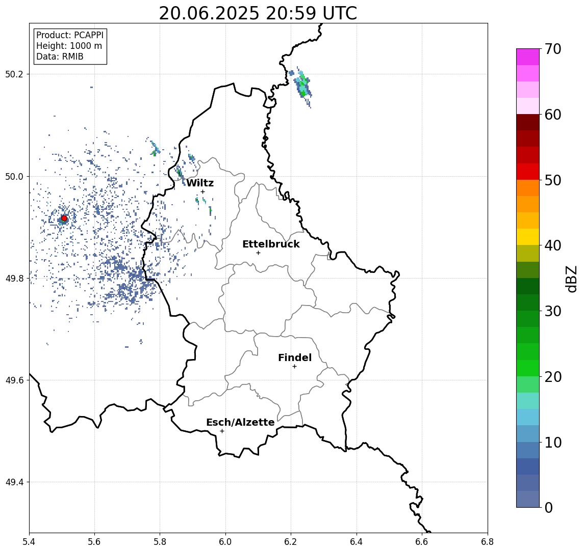Click the Wiltz city label
The width and height of the screenshot is (584, 552).
(x=200, y=183)
